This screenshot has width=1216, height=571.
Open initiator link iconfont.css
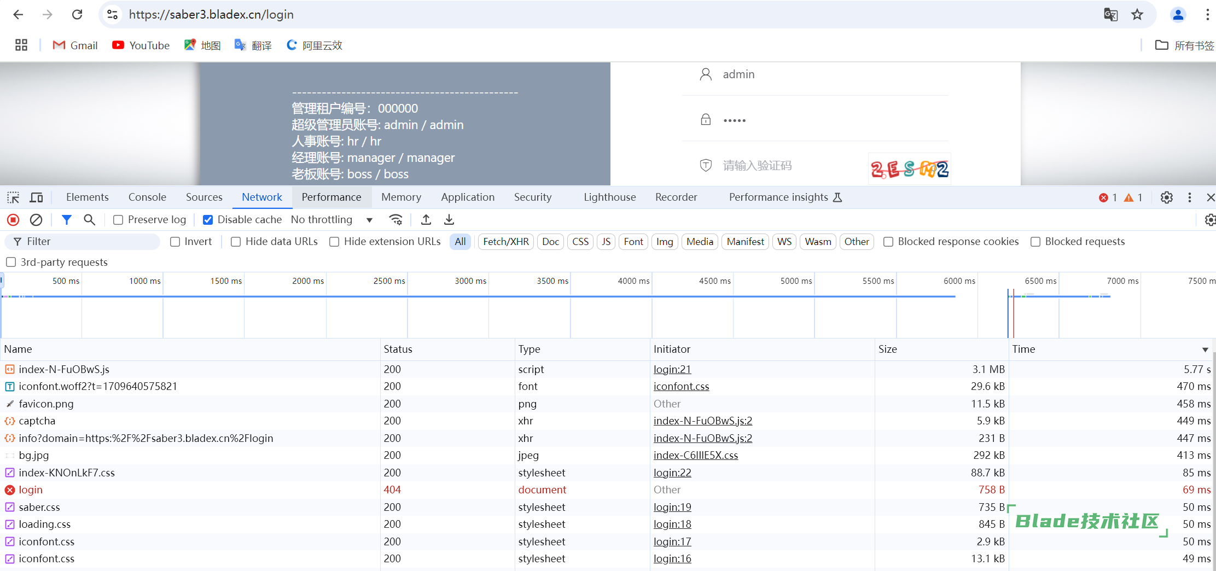(x=681, y=387)
